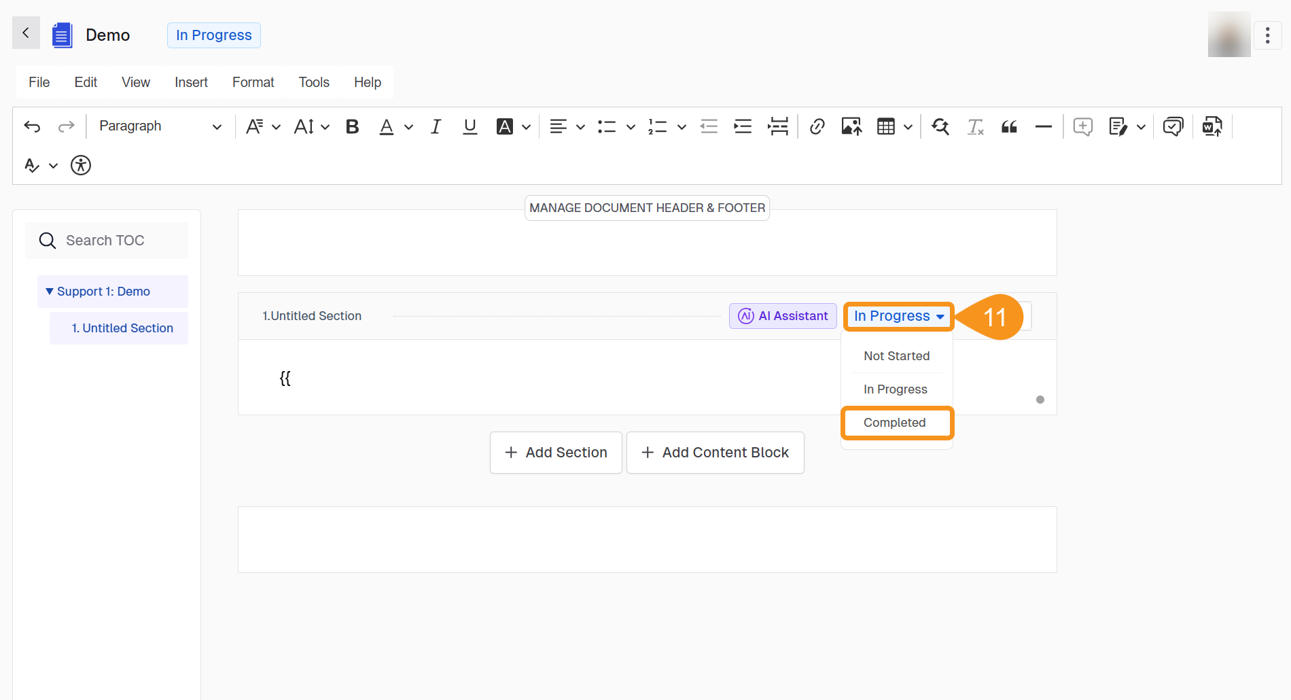Viewport: 1291px width, 700px height.
Task: Collapse the Support 1: Demo tree
Action: [x=49, y=292]
